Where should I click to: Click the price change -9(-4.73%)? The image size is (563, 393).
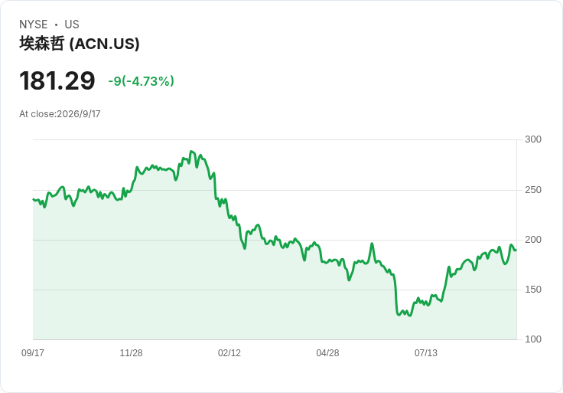click(x=141, y=81)
